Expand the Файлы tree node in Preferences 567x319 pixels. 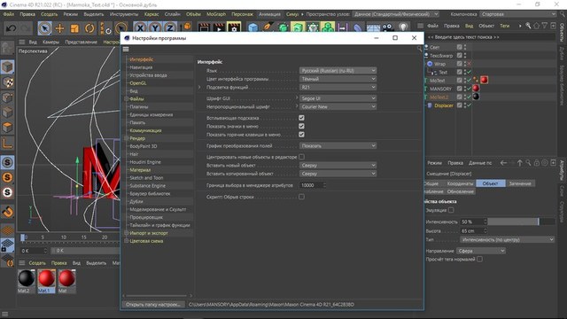tap(127, 98)
